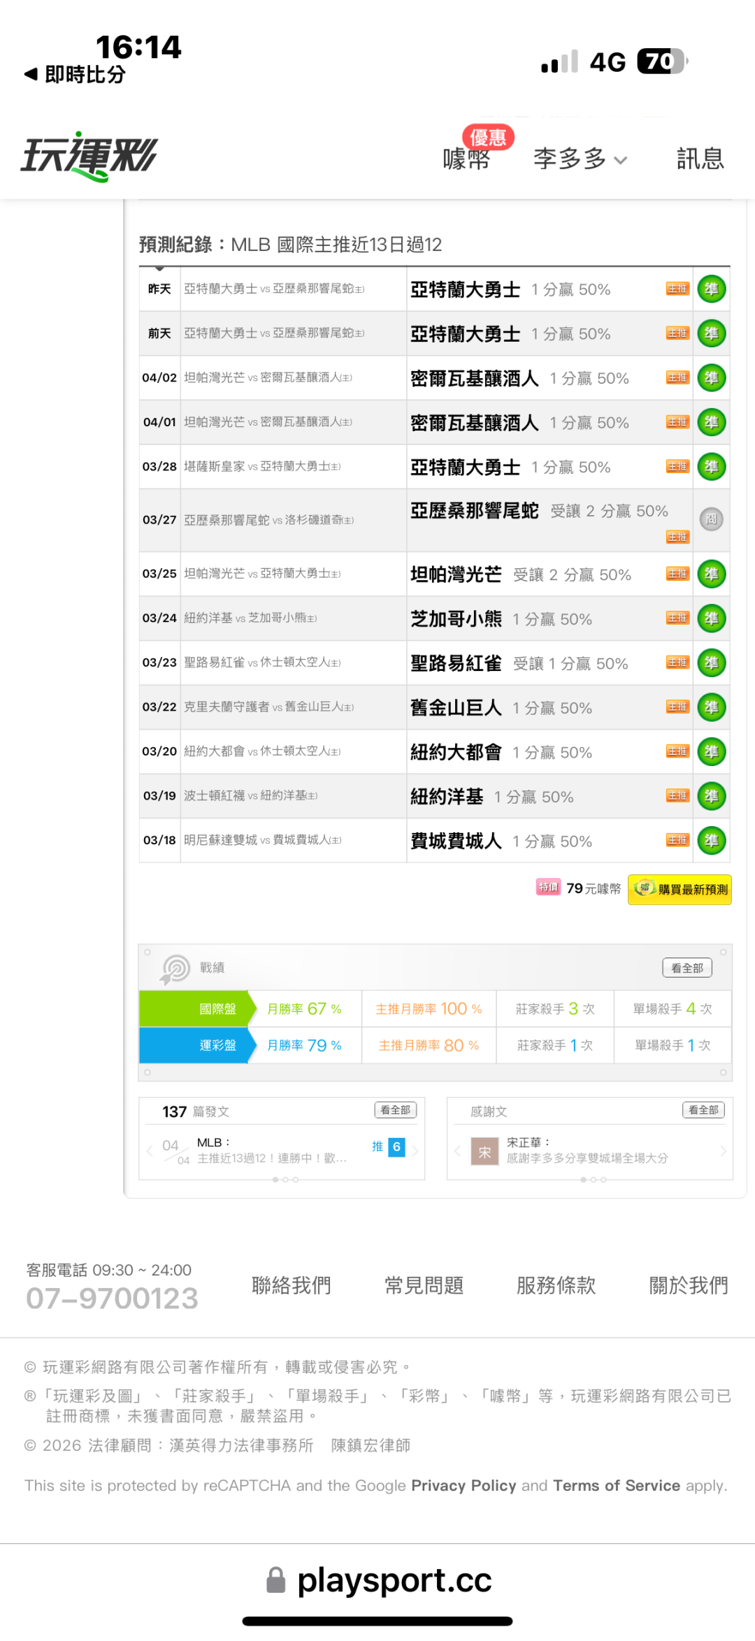Expand the 李多多 account dropdown
This screenshot has width=755, height=1641.
click(580, 159)
